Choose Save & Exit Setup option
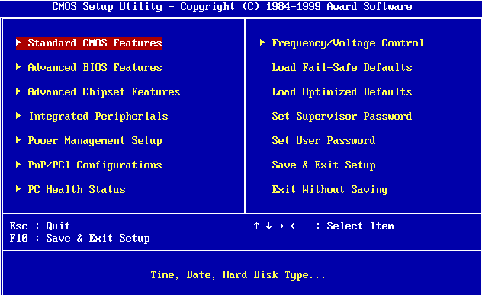The height and width of the screenshot is (295, 482). 323,165
